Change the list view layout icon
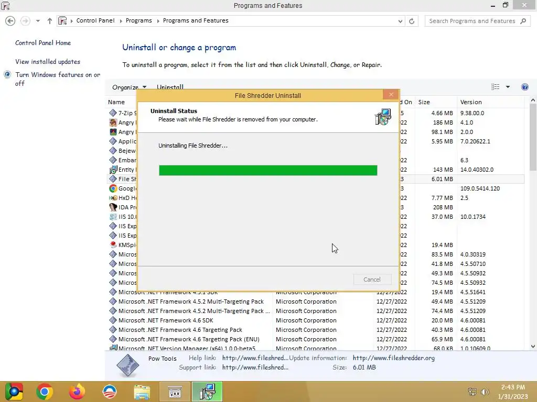 (495, 87)
